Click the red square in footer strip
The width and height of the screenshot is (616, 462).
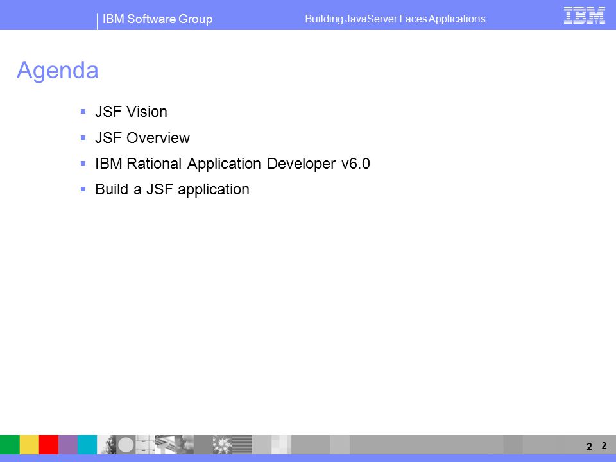coord(49,445)
